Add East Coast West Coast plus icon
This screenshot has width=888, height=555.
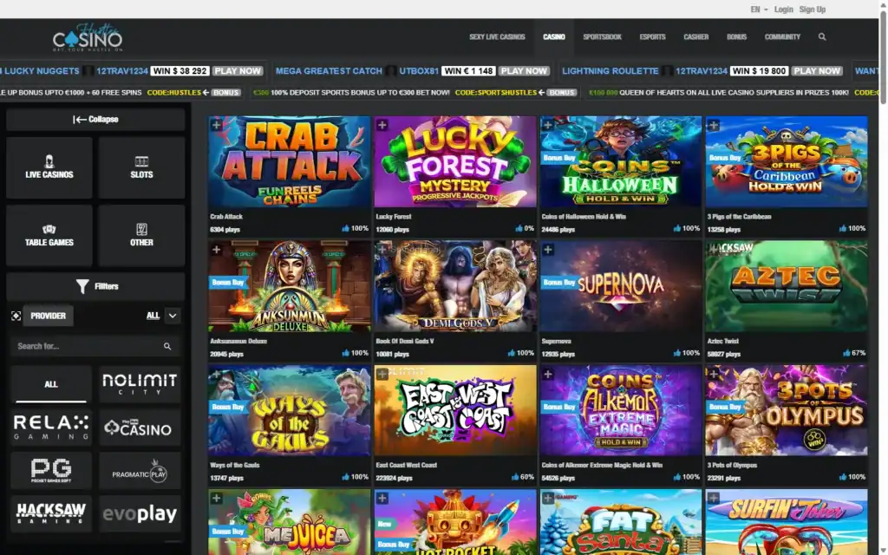click(x=382, y=374)
